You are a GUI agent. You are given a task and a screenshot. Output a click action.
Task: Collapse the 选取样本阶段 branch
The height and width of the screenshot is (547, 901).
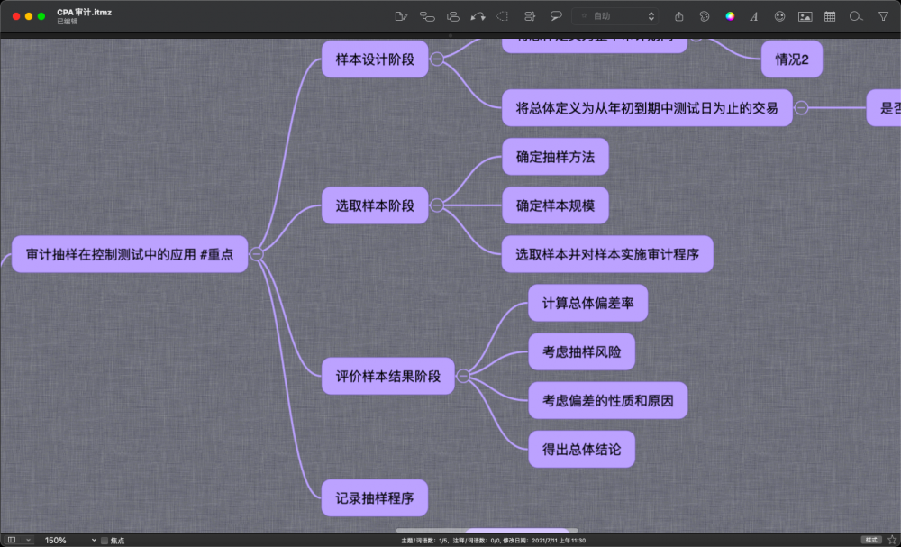437,205
